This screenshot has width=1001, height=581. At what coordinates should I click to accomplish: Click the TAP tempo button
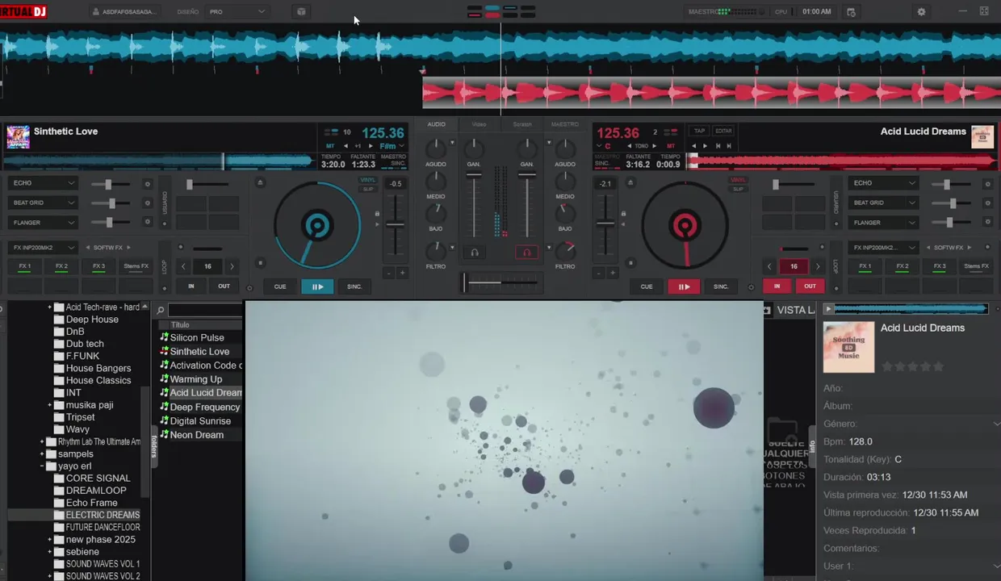[x=699, y=131]
